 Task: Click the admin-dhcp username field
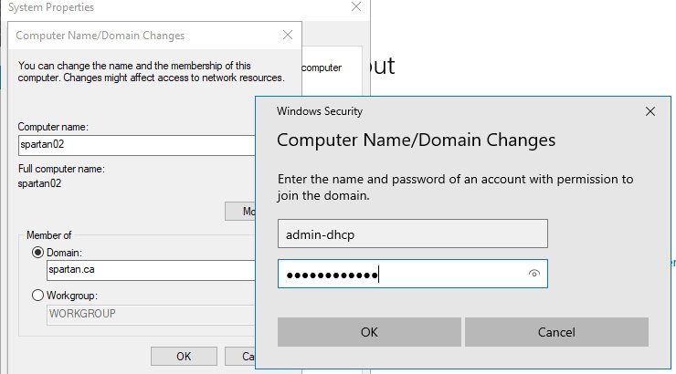click(411, 234)
